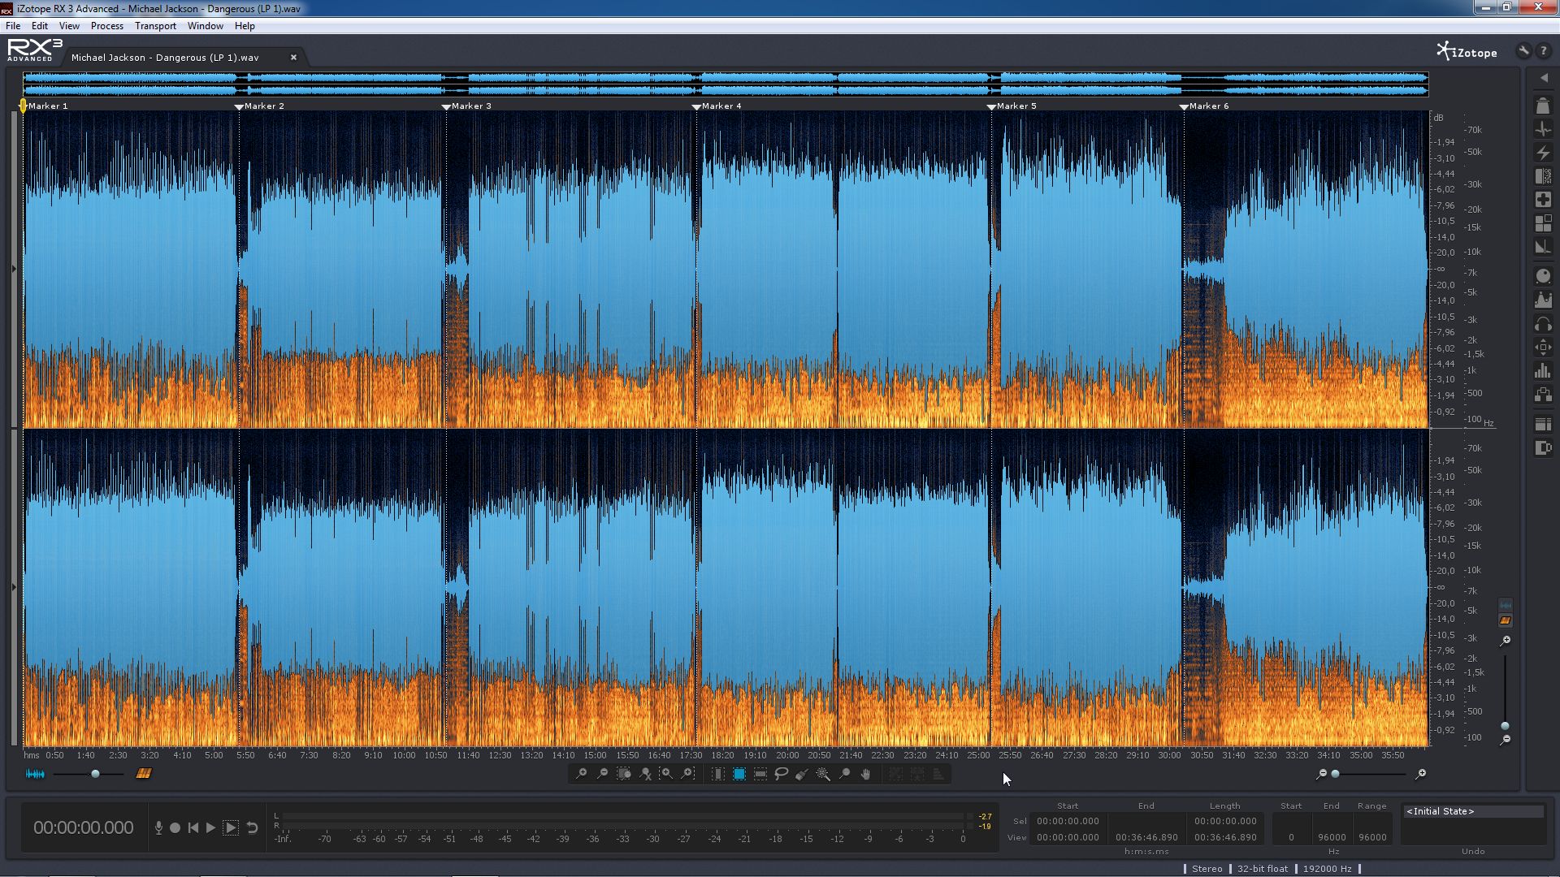Toggle play selection mode button
Viewport: 1560px width, 877px height.
(231, 827)
